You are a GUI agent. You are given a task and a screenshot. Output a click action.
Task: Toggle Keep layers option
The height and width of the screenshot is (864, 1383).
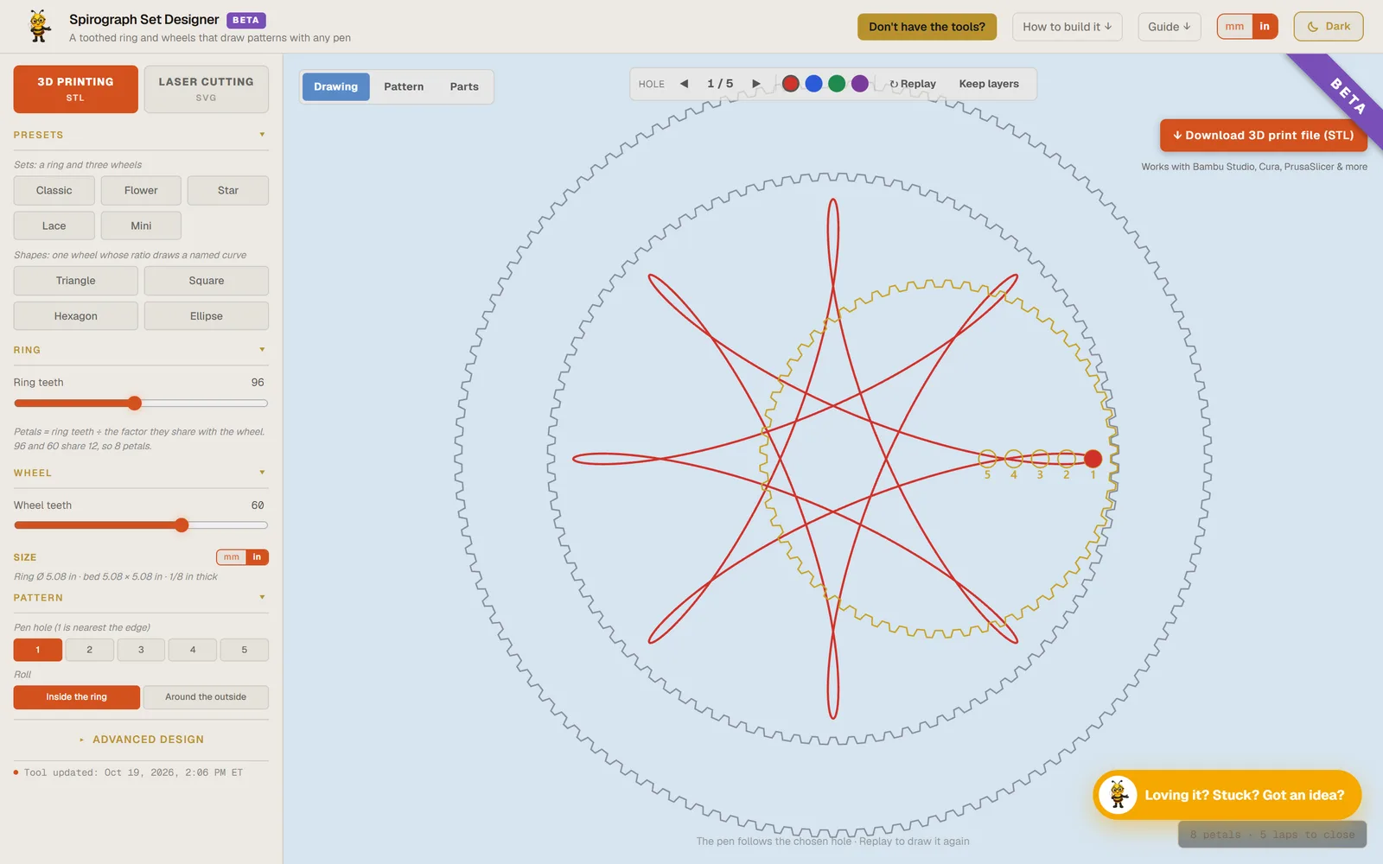pos(989,84)
